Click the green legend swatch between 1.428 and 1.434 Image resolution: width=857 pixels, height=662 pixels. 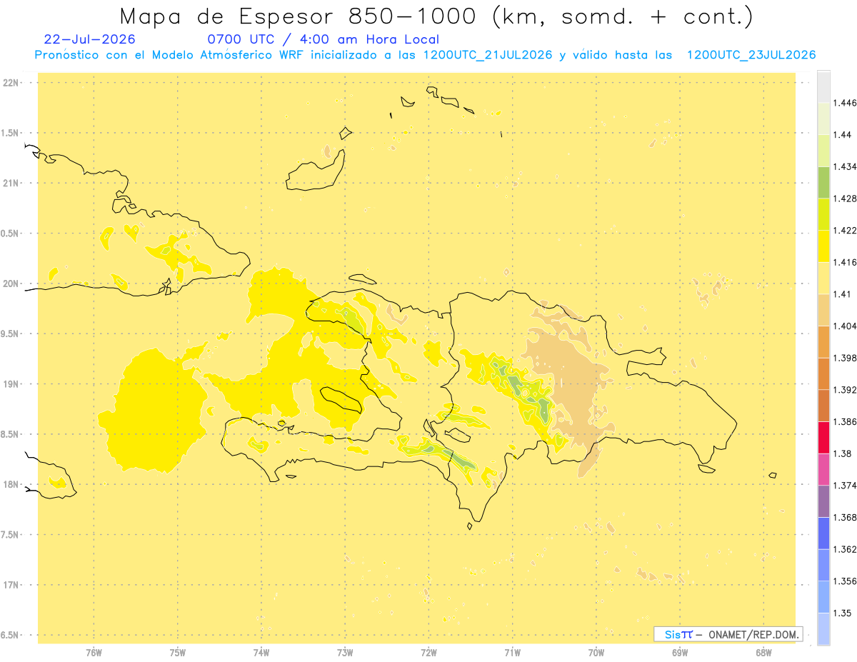tap(823, 182)
